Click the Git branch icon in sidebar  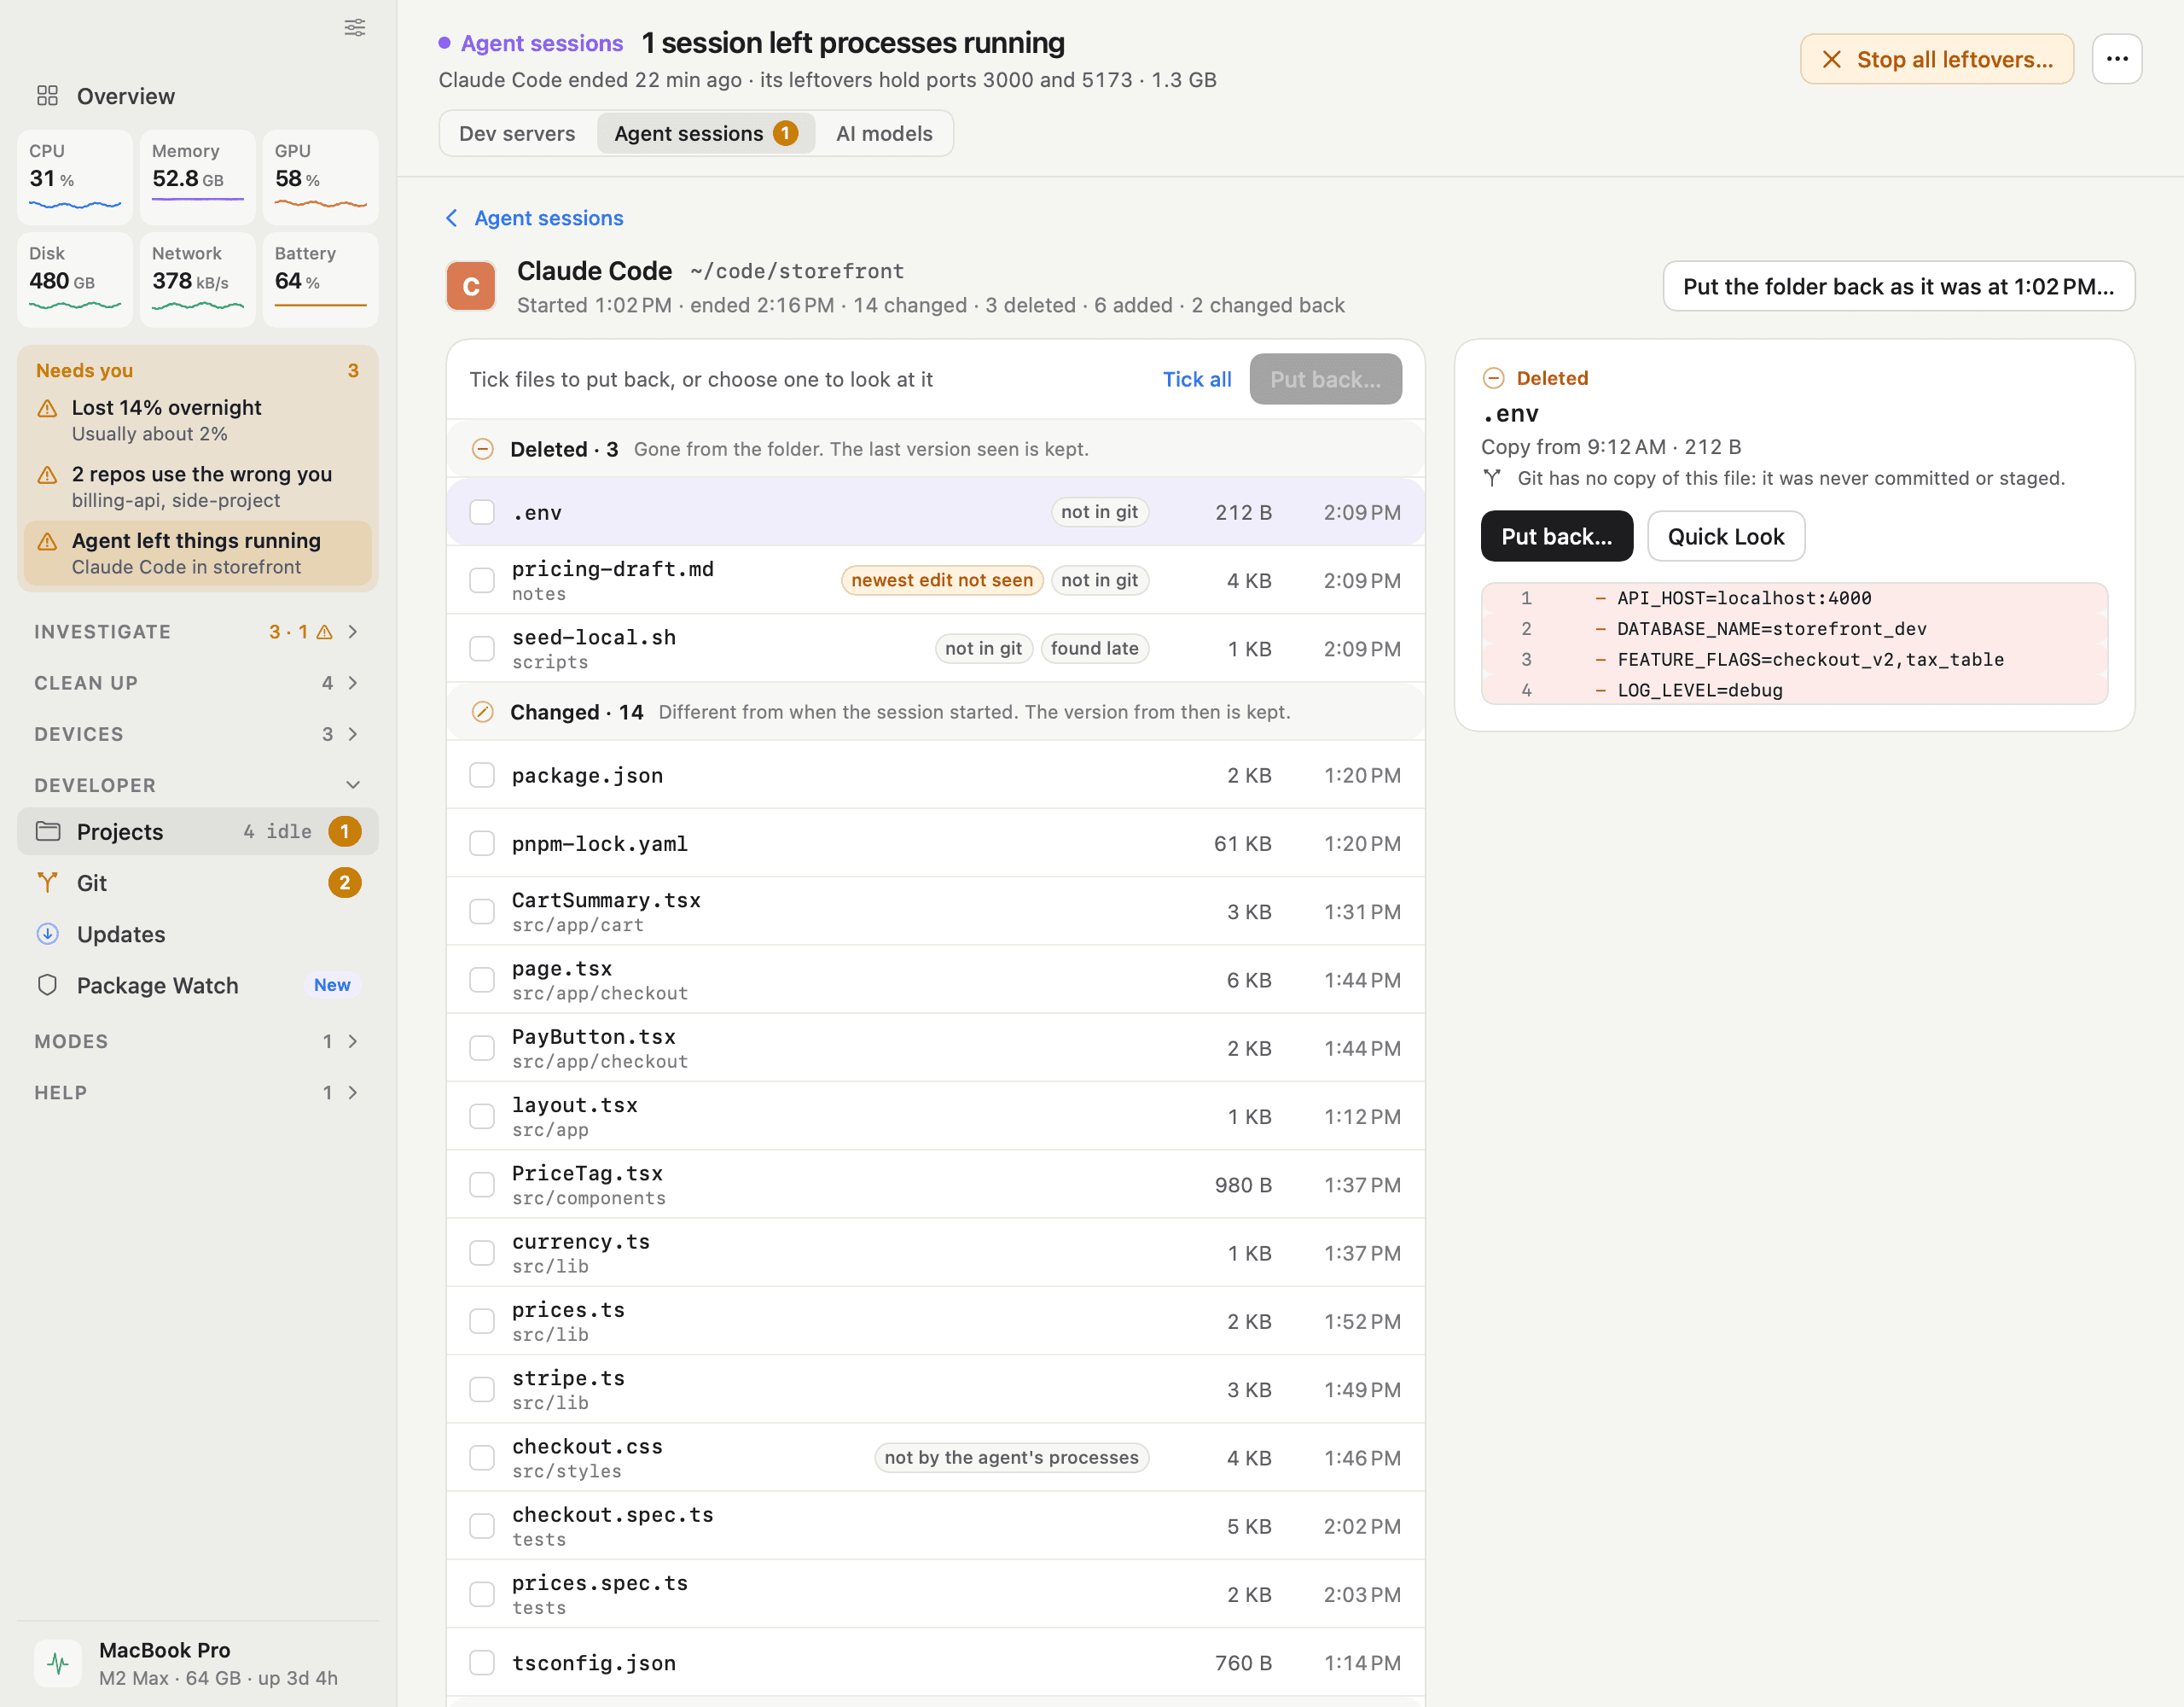(x=47, y=883)
